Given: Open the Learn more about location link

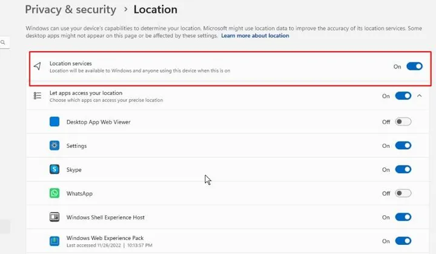Looking at the screenshot, I should pyautogui.click(x=255, y=36).
